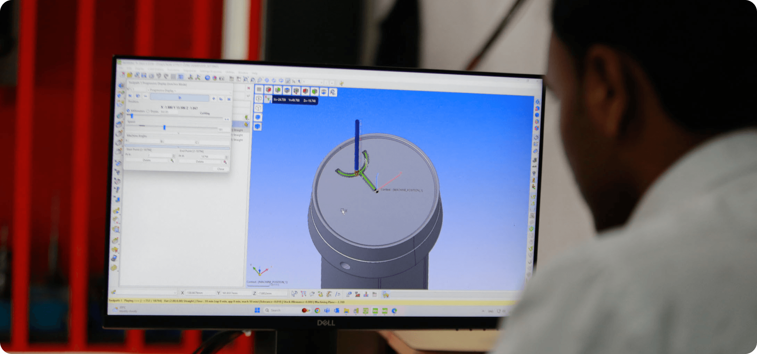Click the horizontal progress bar below Machine Angles
This screenshot has width=757, height=354.
tap(178, 147)
